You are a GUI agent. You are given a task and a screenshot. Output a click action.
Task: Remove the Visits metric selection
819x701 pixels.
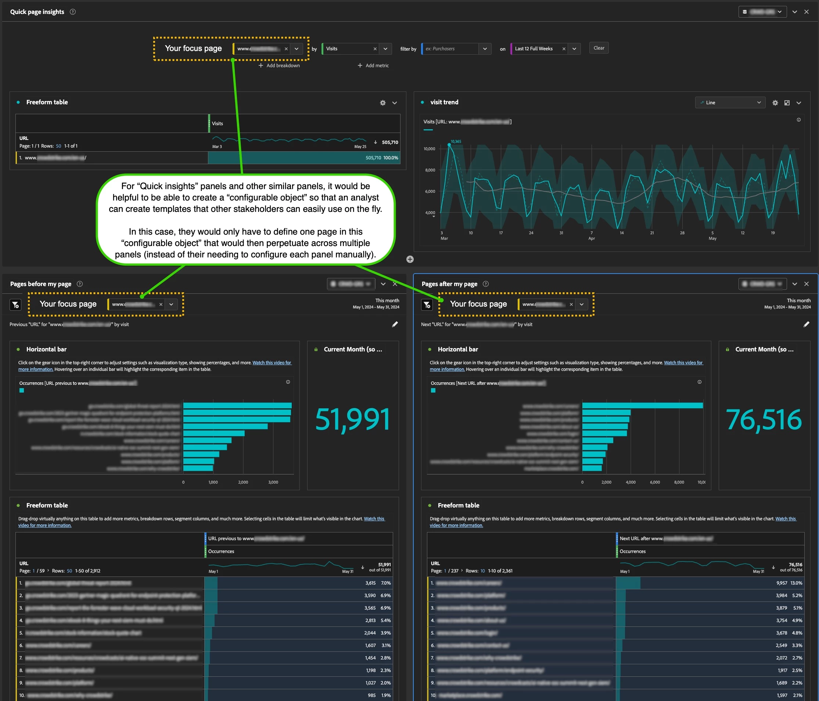coord(375,49)
